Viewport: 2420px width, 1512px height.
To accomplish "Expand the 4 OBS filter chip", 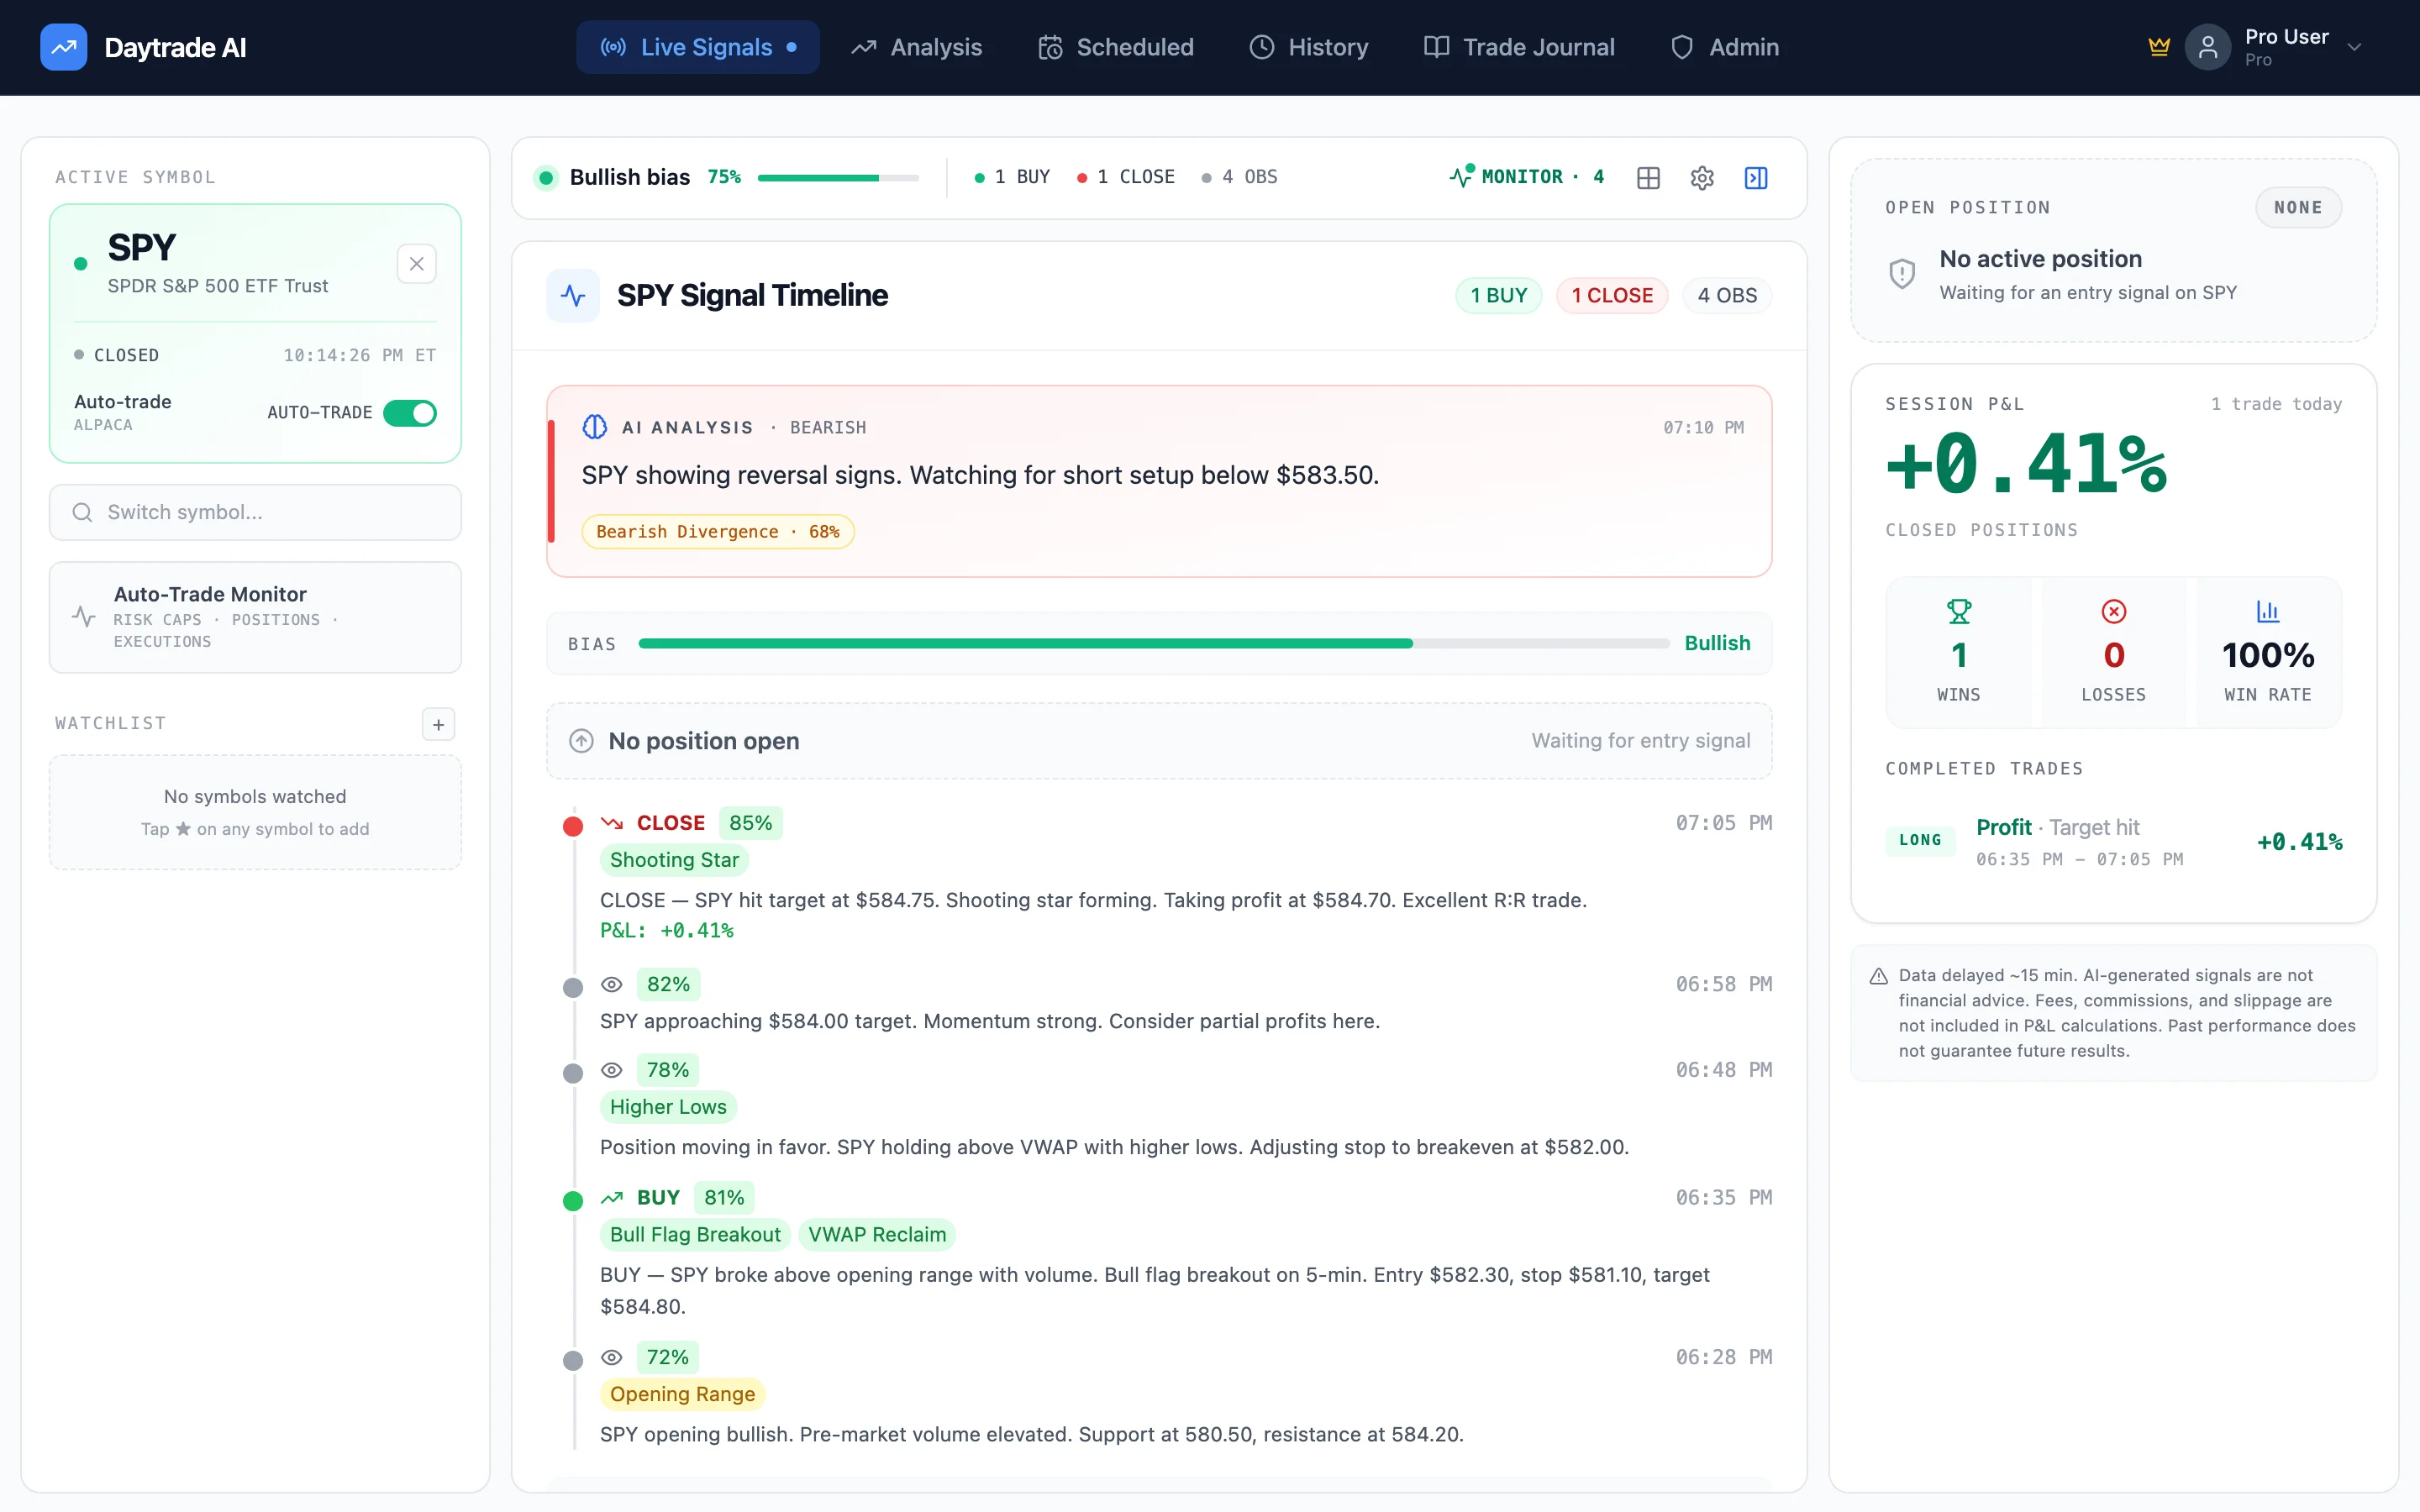I will pyautogui.click(x=1727, y=295).
